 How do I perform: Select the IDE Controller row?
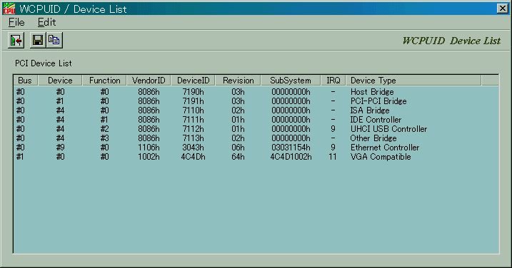[x=256, y=120]
